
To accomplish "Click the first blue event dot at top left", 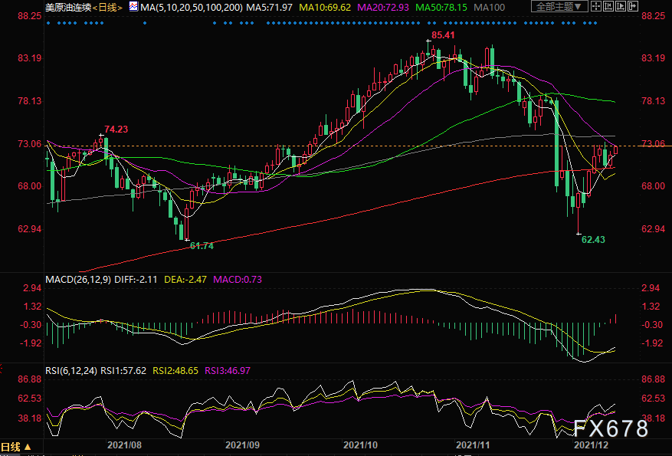I will pos(48,23).
